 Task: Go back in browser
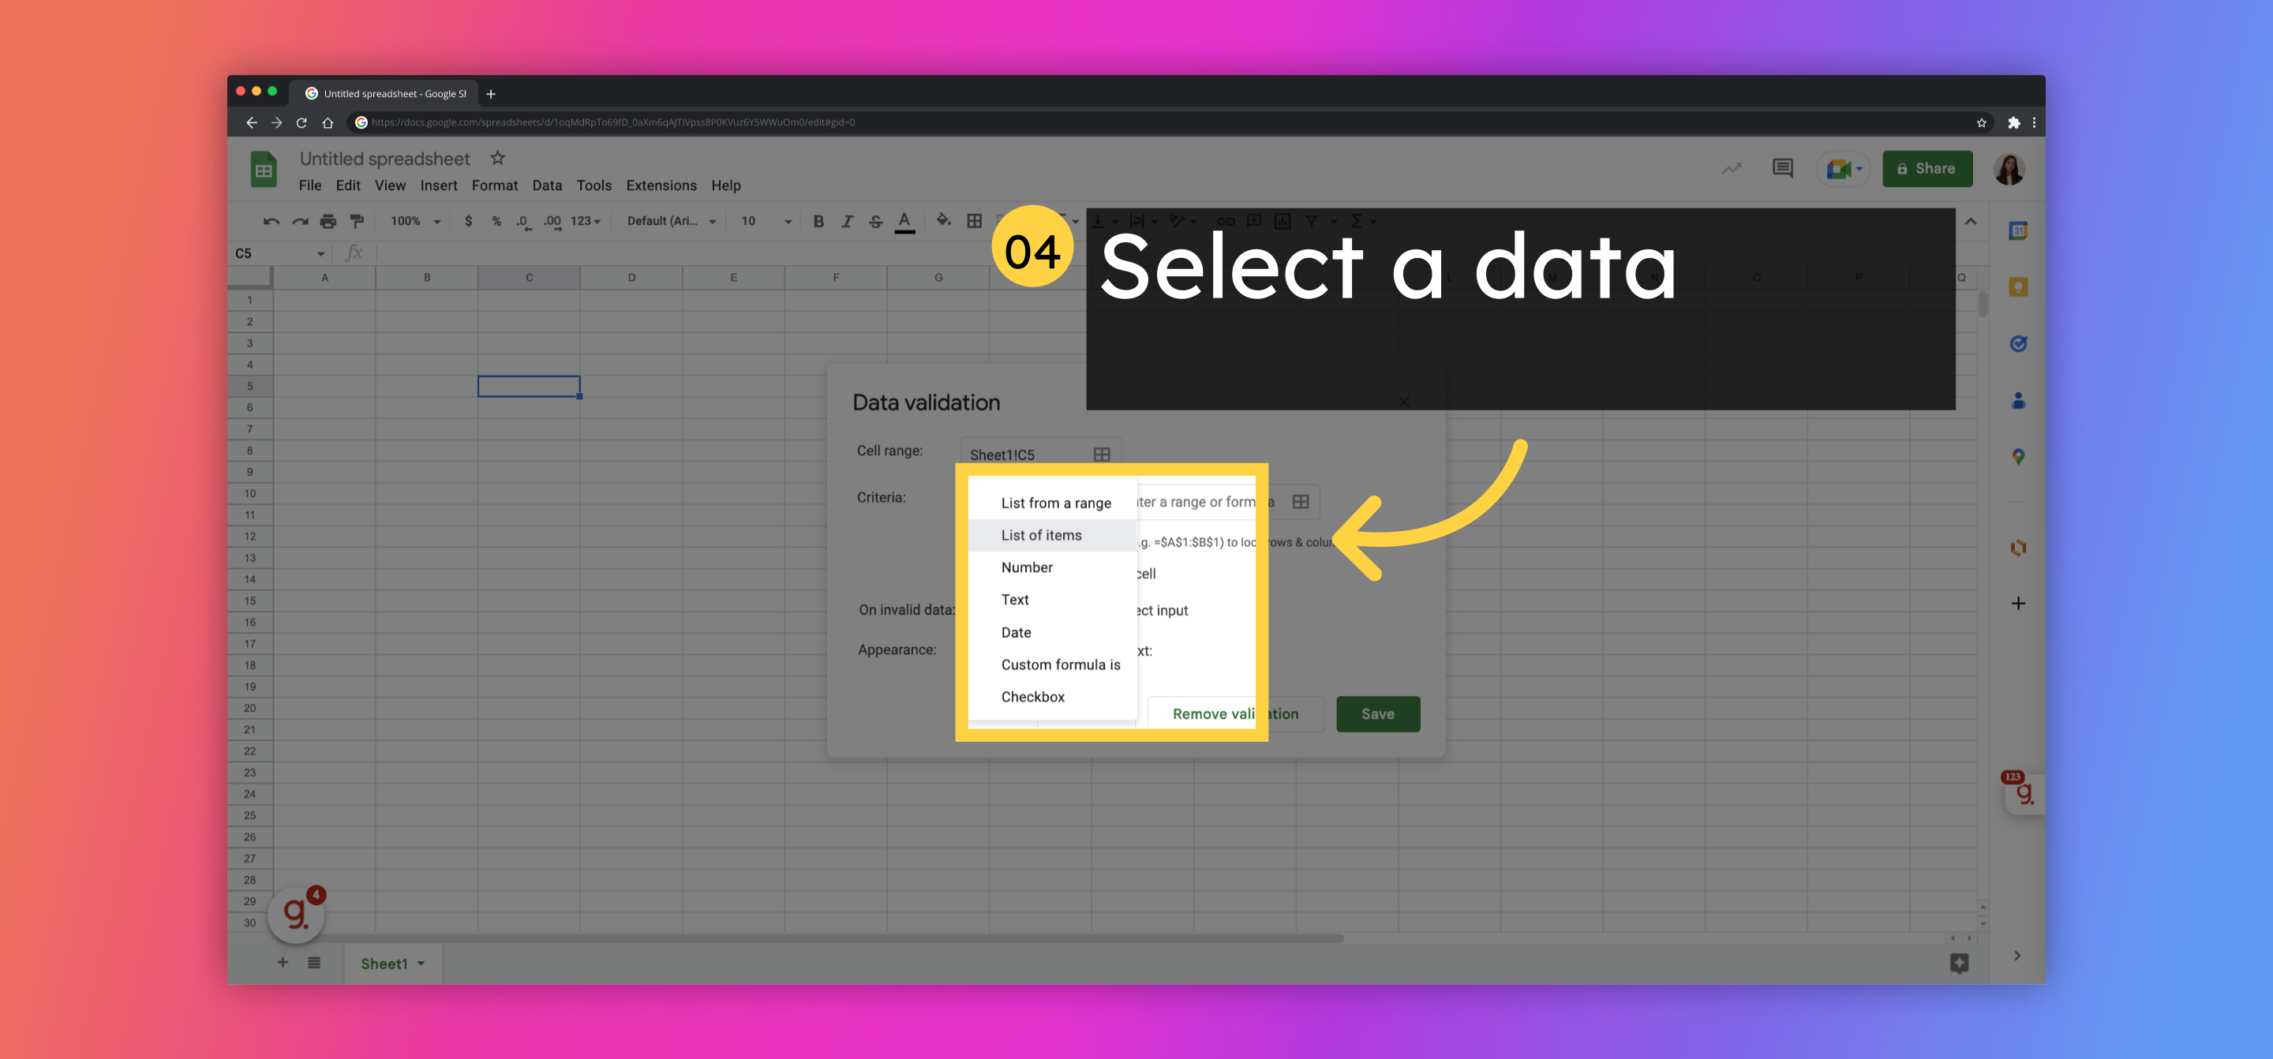252,122
